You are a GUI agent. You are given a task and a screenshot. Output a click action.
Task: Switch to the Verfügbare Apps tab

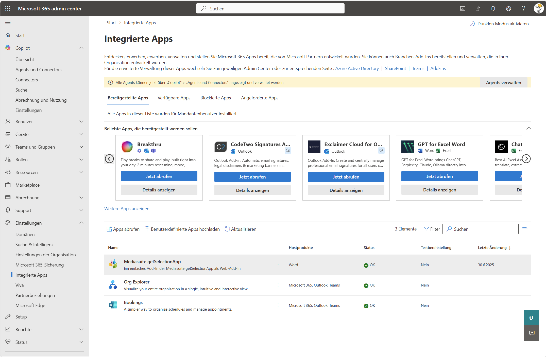coord(174,98)
